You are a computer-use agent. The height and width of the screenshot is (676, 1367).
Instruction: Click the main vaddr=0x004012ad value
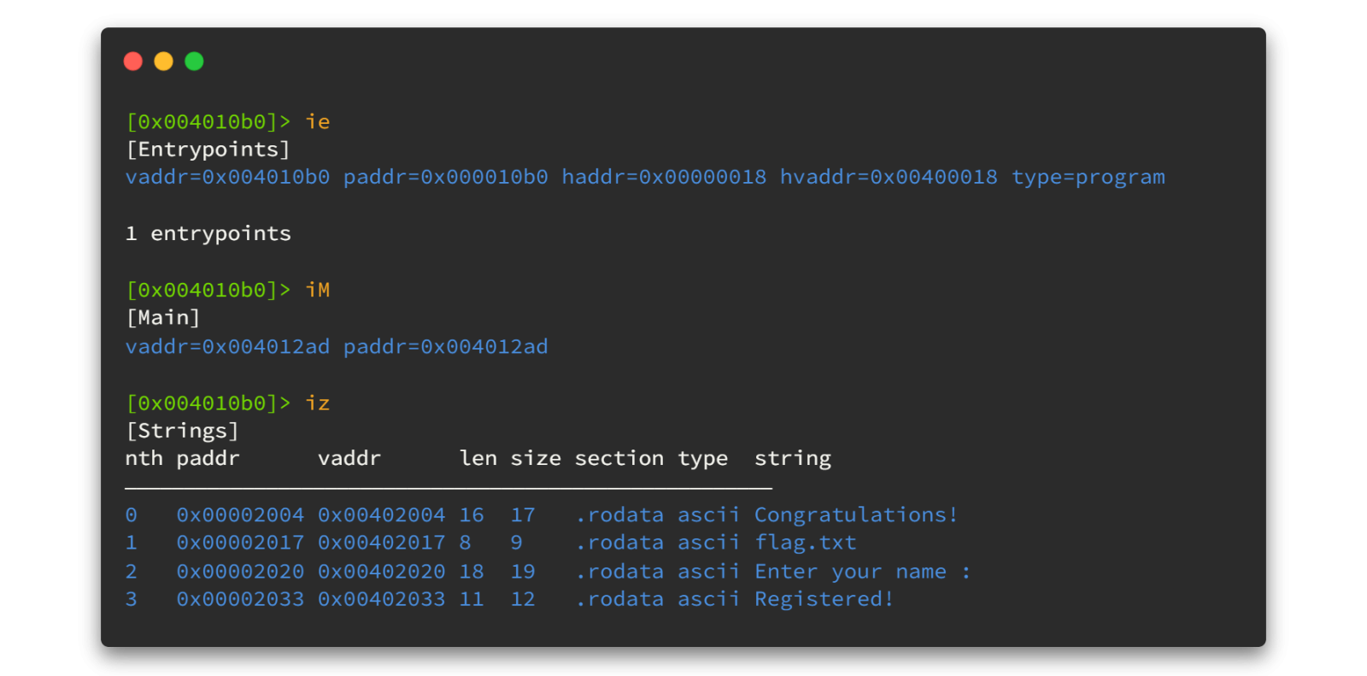(227, 347)
